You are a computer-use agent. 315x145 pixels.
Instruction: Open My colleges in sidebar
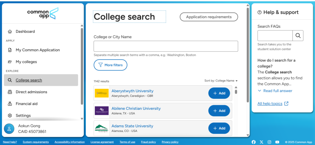coord(26,62)
